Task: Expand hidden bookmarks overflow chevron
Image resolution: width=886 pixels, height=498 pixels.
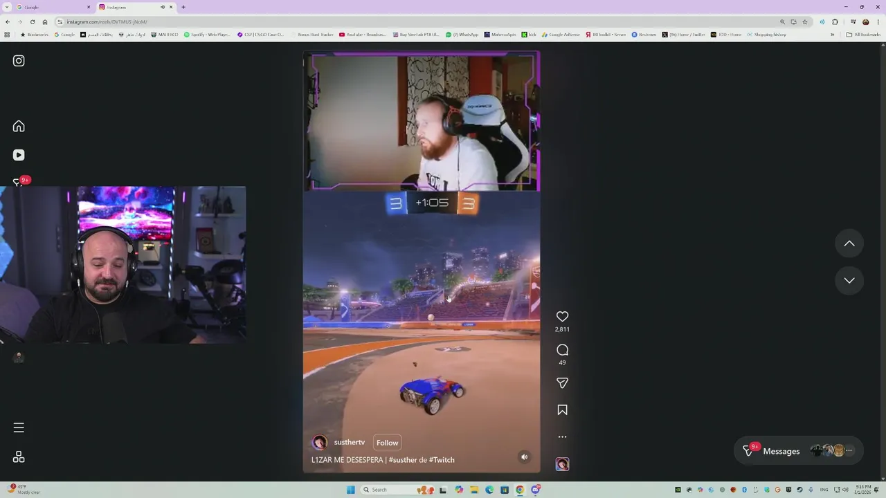Action: 832,35
